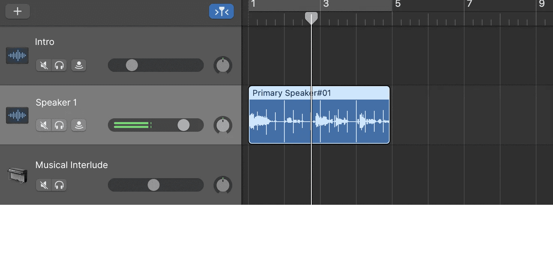Mute the Intro track

pos(44,66)
